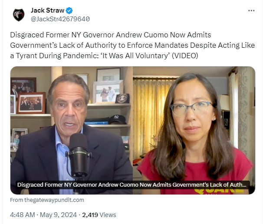
Task: Click the Jack Straw display name
Action: (x=47, y=10)
